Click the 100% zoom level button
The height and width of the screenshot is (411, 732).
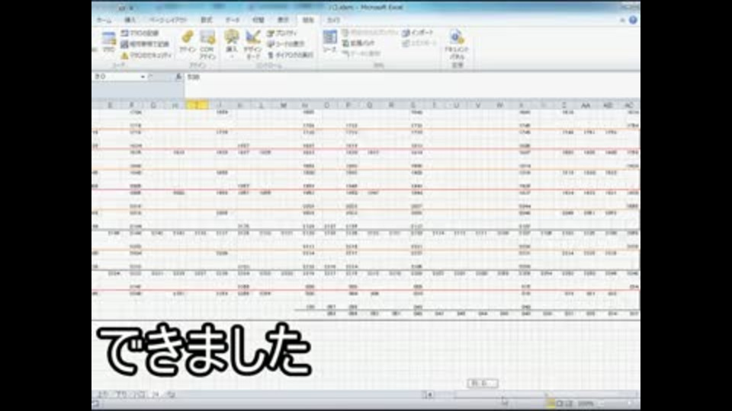(586, 403)
